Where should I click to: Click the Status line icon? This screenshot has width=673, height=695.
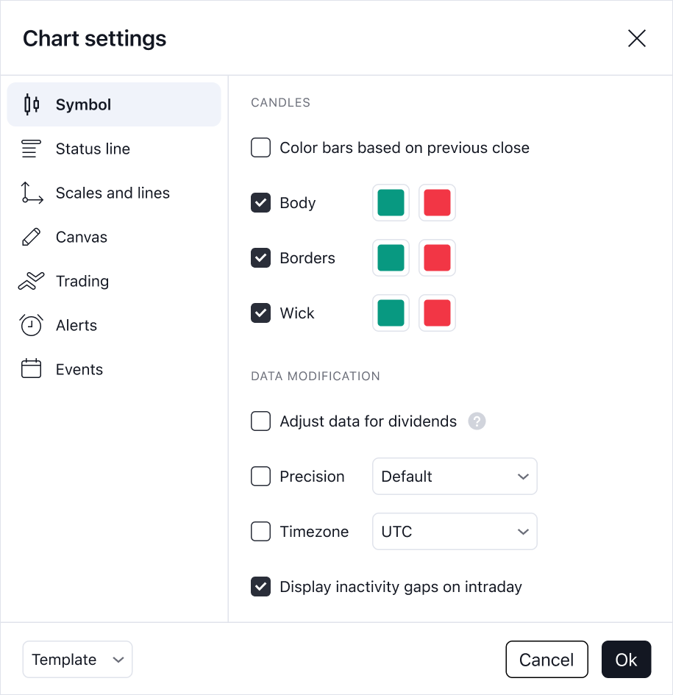31,149
